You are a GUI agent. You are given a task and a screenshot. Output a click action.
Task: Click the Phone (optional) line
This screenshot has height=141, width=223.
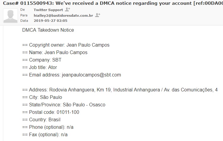tap(48, 127)
